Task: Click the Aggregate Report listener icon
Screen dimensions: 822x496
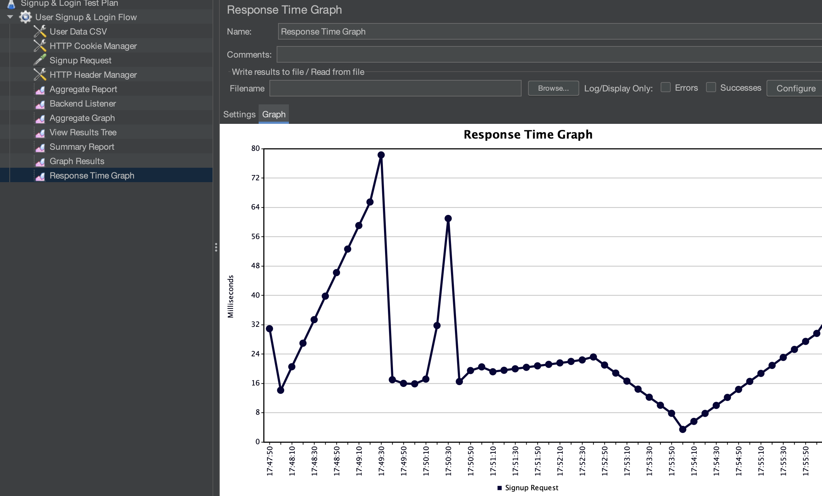Action: [x=40, y=90]
